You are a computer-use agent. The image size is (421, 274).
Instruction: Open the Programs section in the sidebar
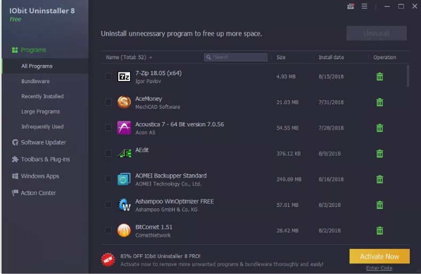click(29, 50)
